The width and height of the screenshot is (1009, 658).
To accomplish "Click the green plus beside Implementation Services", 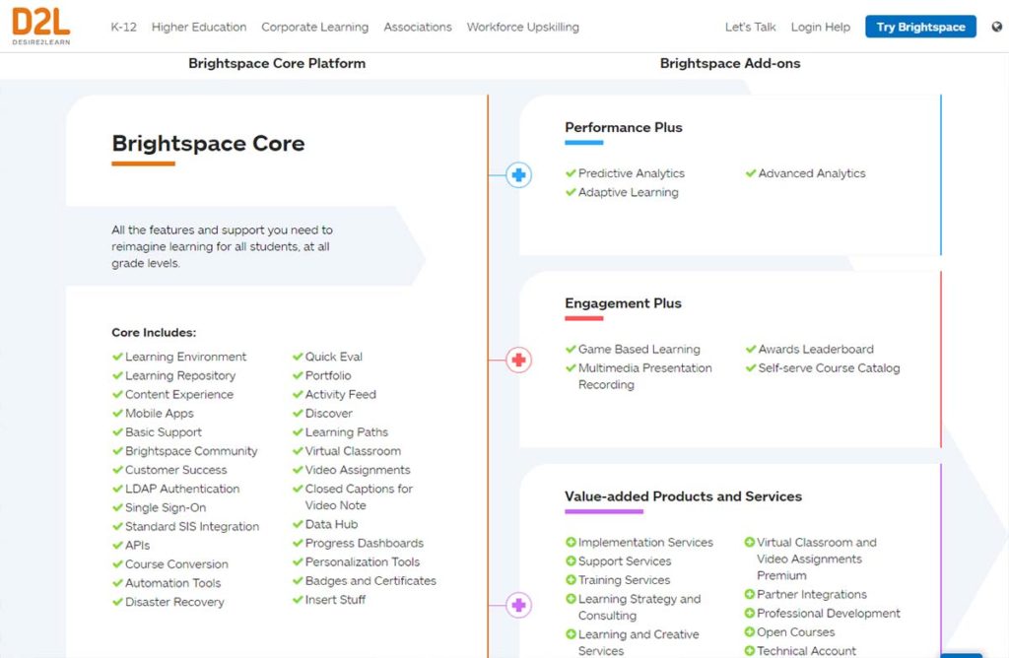I will tap(570, 542).
